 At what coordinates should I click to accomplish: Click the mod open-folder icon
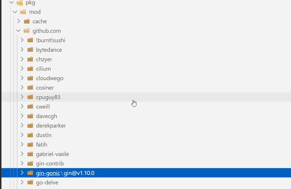(x=22, y=12)
